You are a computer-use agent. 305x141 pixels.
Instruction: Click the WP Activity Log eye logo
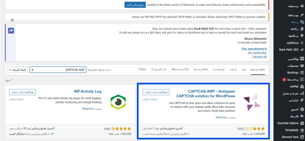(x=118, y=102)
